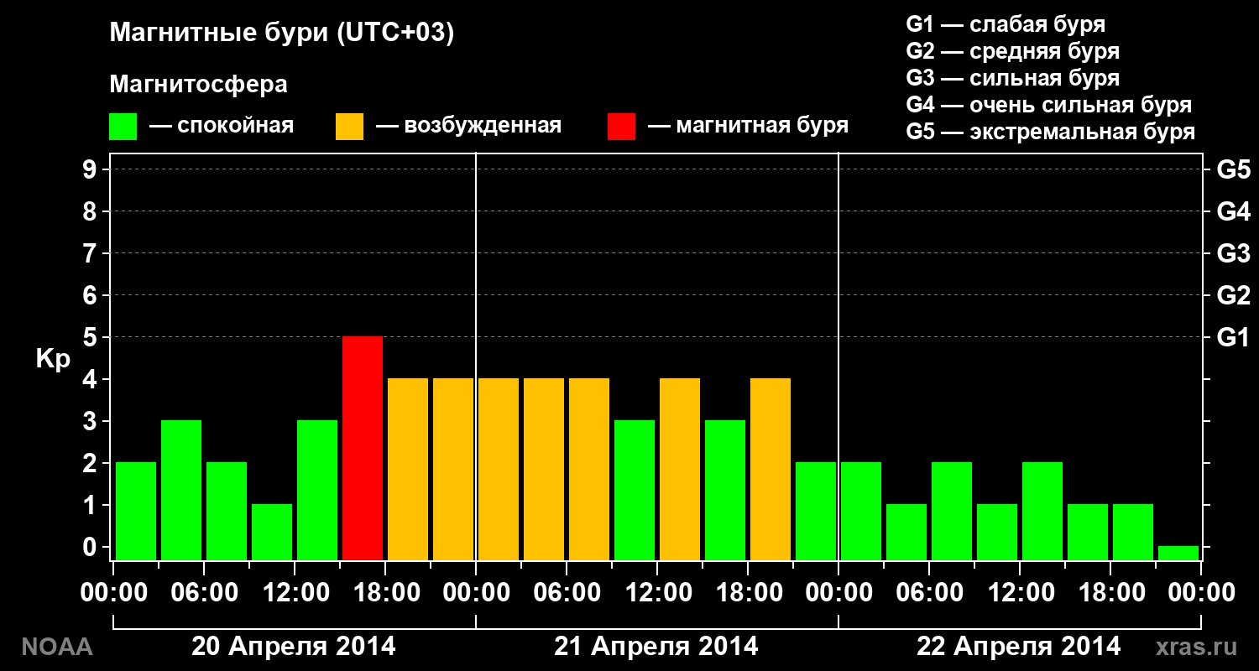Click the green 'спокойная' legend swatch

click(123, 127)
